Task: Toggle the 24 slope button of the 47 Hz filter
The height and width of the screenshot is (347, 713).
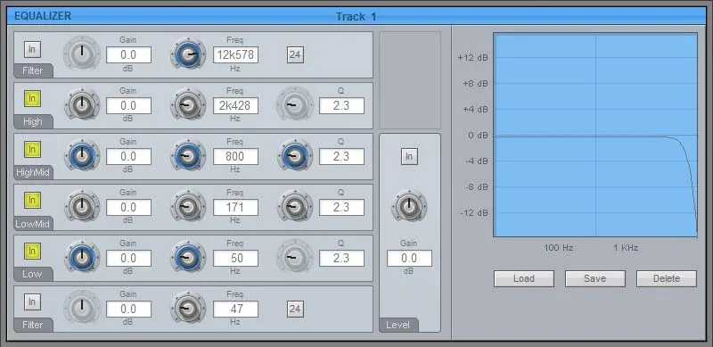Action: pyautogui.click(x=295, y=310)
